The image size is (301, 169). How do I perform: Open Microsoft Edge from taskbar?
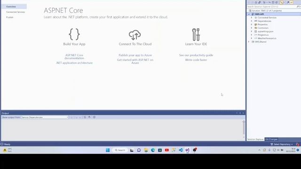click(x=153, y=150)
